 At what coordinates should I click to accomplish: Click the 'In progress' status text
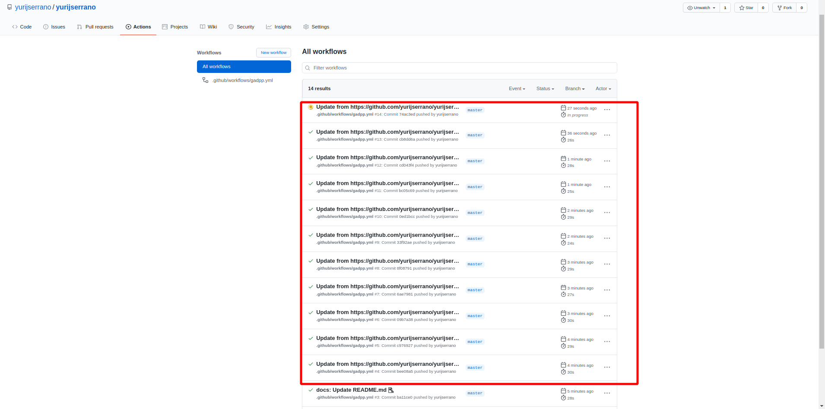point(577,115)
